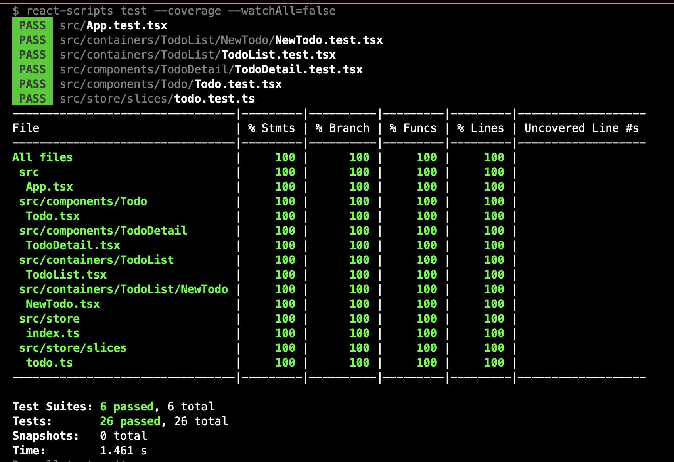This screenshot has width=674, height=462.
Task: Click Funcs value for Todo.tsx
Action: pyautogui.click(x=427, y=216)
